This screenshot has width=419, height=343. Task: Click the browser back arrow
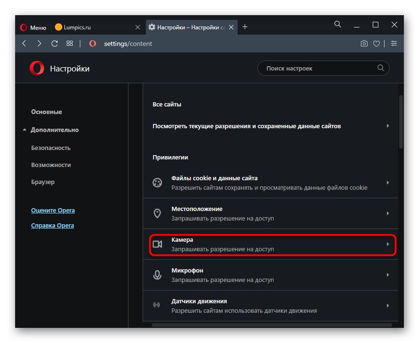point(24,44)
